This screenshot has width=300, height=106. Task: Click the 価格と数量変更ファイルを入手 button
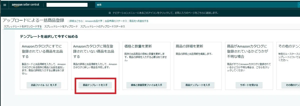[x=146, y=85]
